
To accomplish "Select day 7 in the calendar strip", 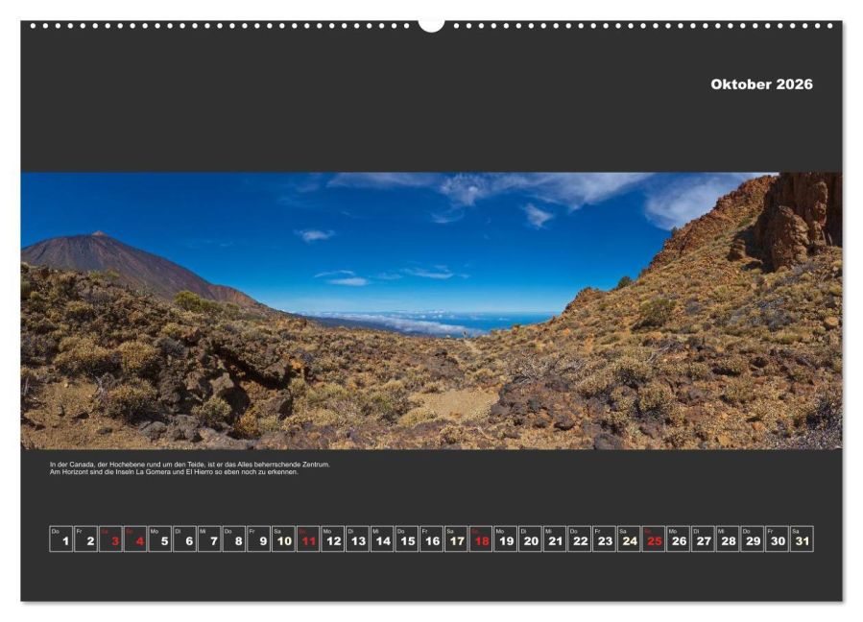I will pos(209,538).
